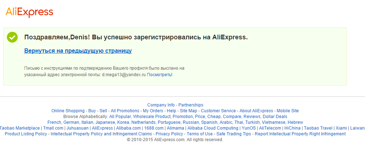Open the Partnerships footer link
This screenshot has width=365, height=161.
tap(191, 105)
